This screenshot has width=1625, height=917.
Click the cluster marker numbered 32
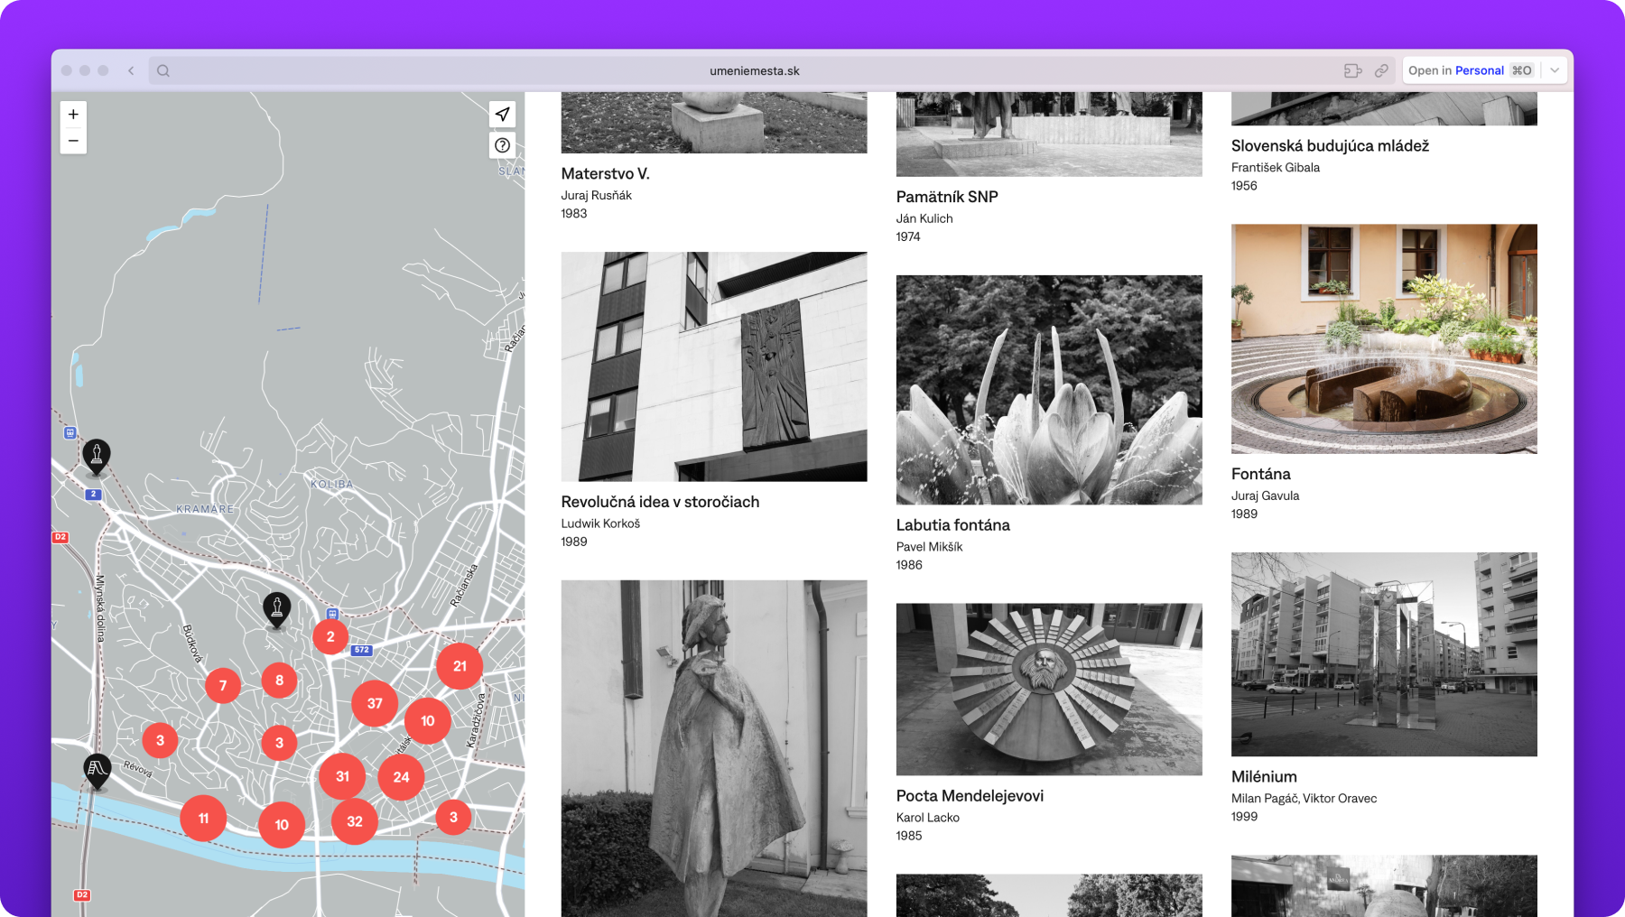tap(355, 821)
